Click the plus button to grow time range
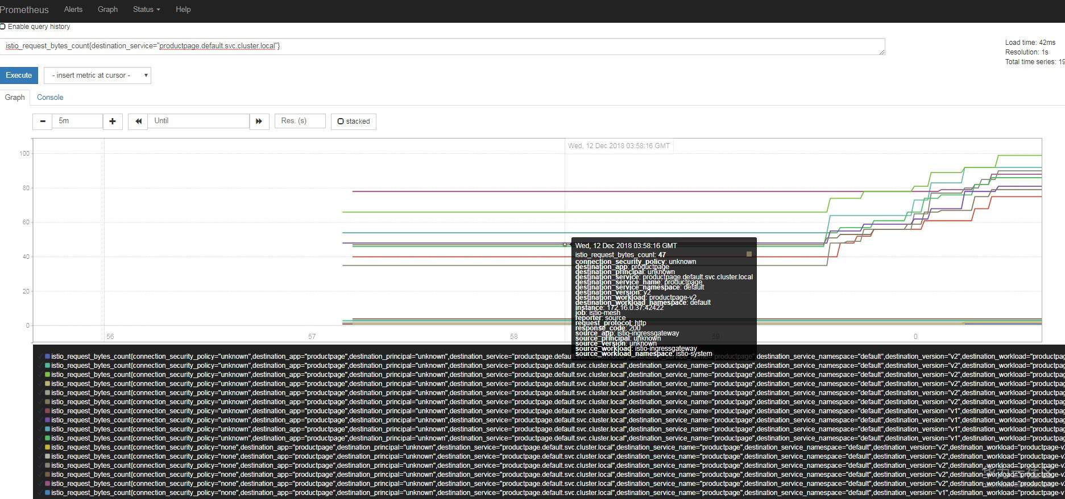Viewport: 1065px width, 499px height. 113,121
